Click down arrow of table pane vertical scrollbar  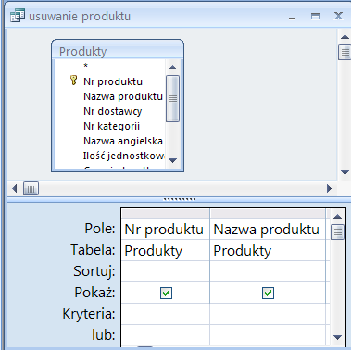(x=345, y=172)
